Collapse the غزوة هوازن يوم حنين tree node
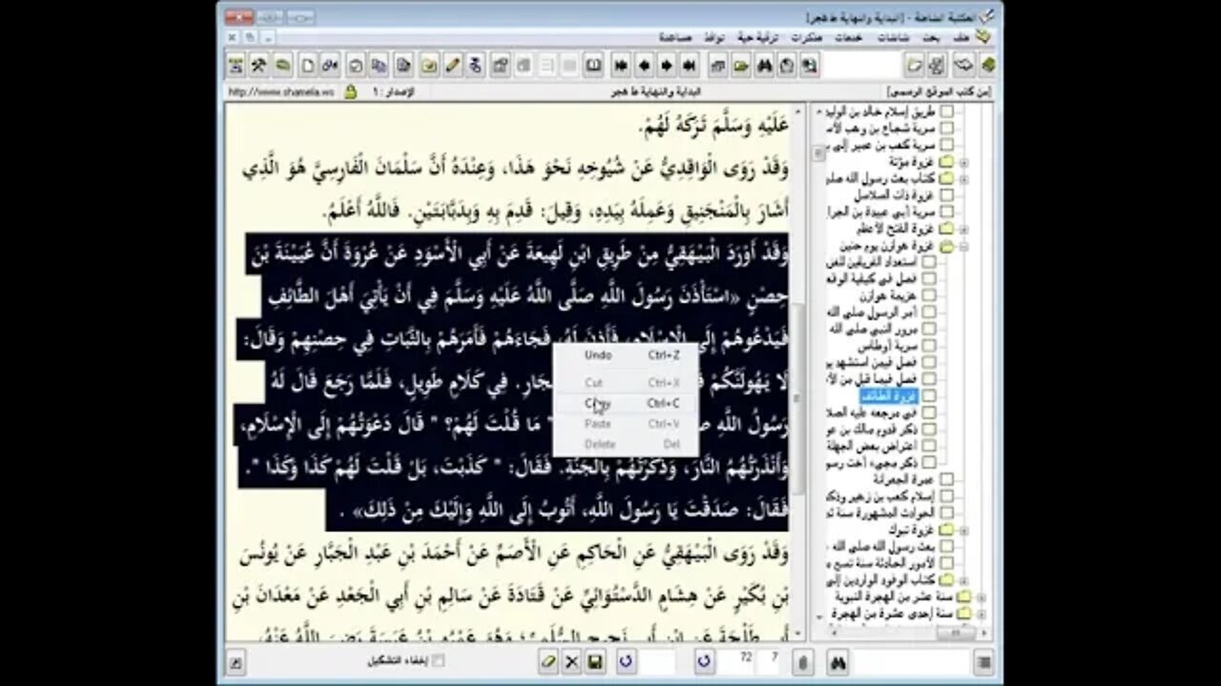 (x=963, y=247)
